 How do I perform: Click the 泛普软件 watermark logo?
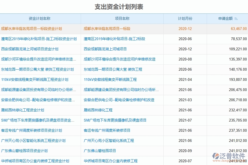tap(229, 156)
